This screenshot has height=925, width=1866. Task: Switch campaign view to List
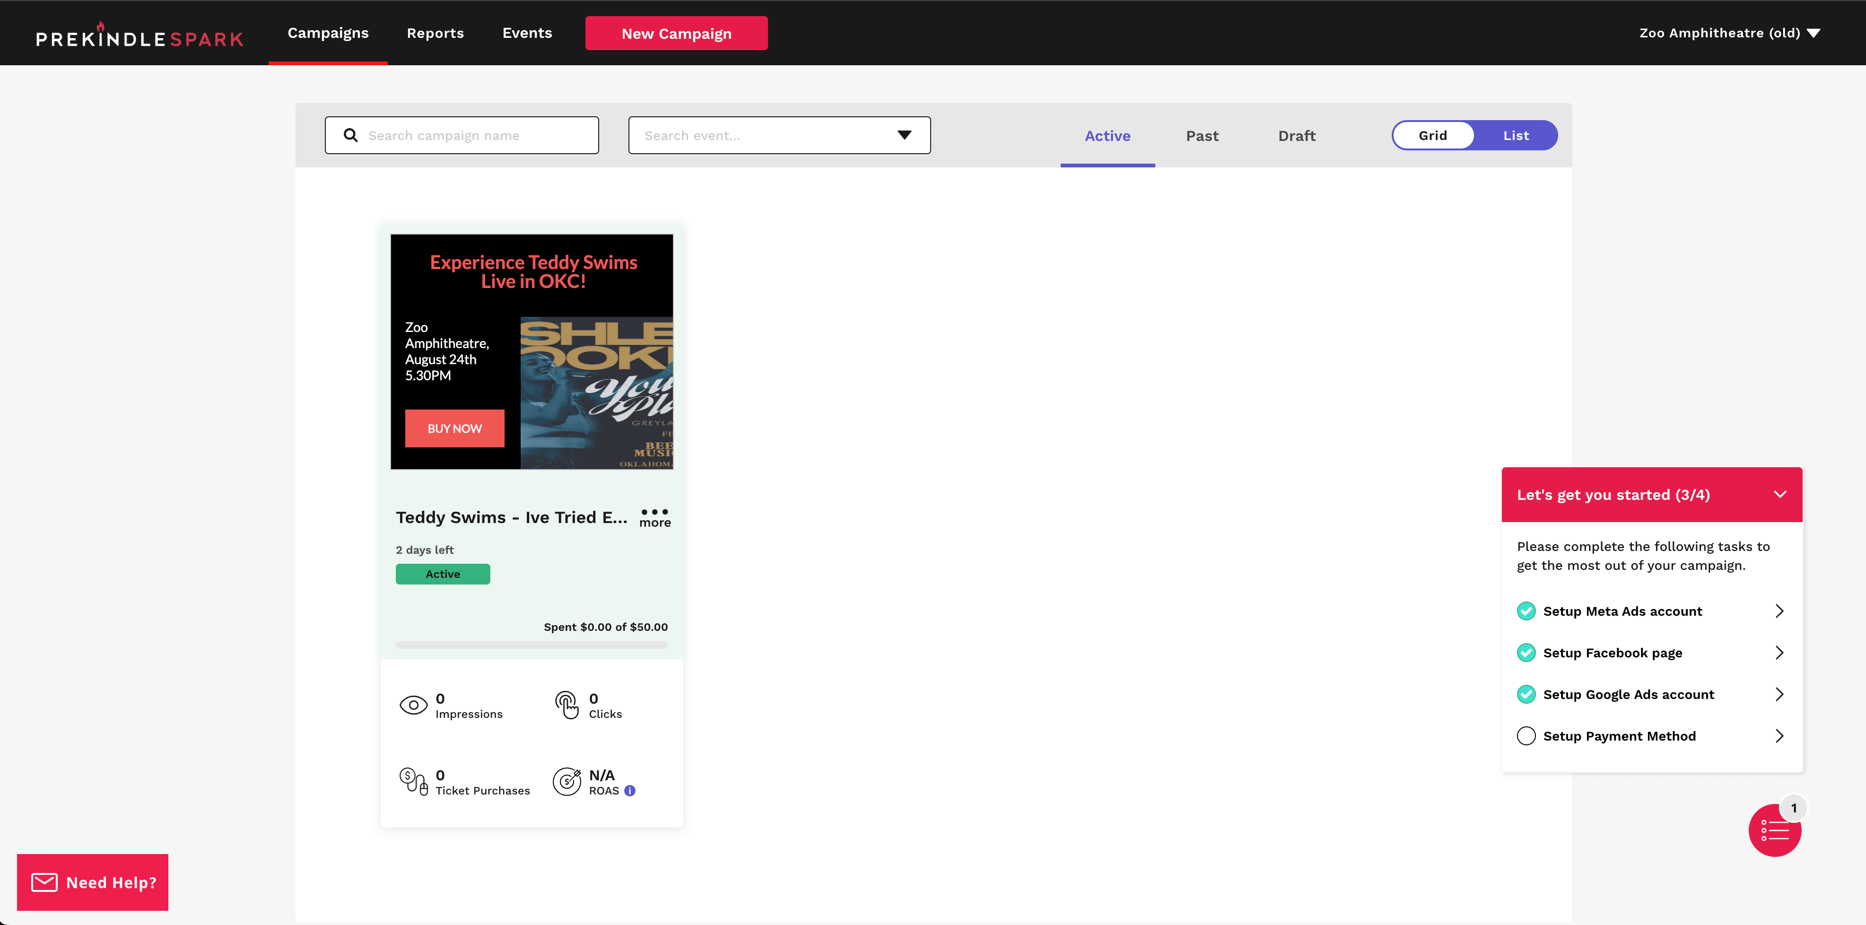[x=1516, y=135]
